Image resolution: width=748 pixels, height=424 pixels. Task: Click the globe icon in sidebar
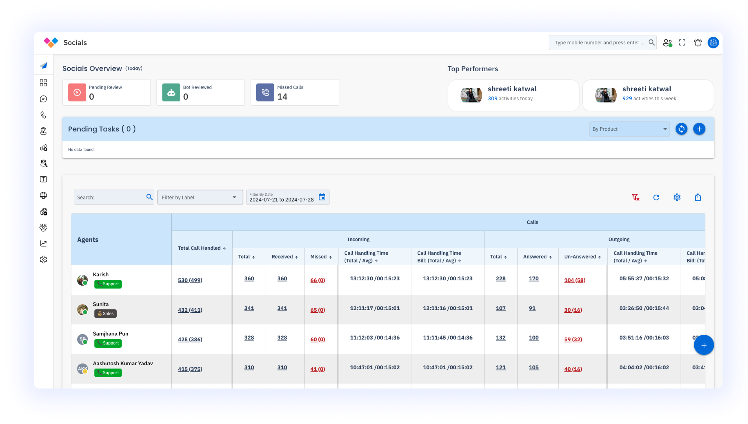point(43,196)
